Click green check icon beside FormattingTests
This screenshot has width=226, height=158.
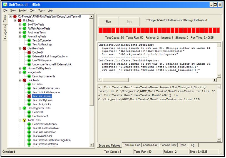pos(24,37)
